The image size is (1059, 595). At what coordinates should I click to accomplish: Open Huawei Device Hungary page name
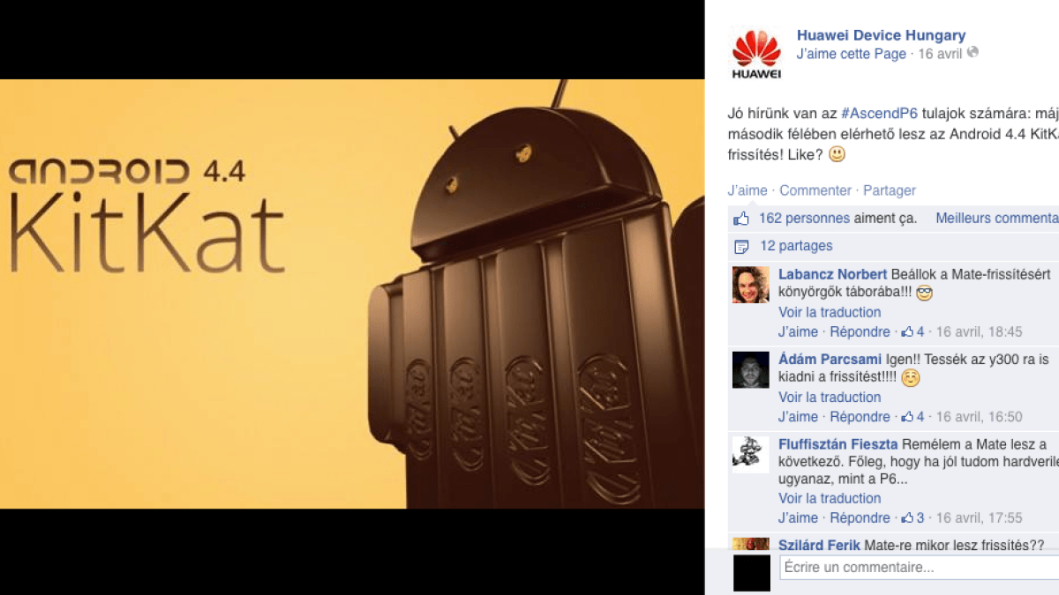pos(881,35)
